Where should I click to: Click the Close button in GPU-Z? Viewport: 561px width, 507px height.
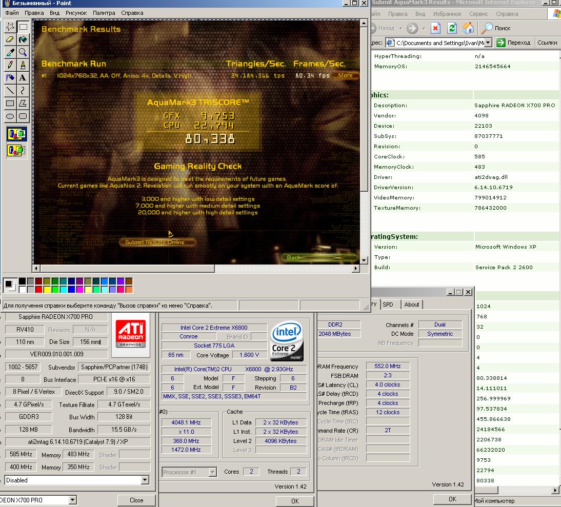136,500
